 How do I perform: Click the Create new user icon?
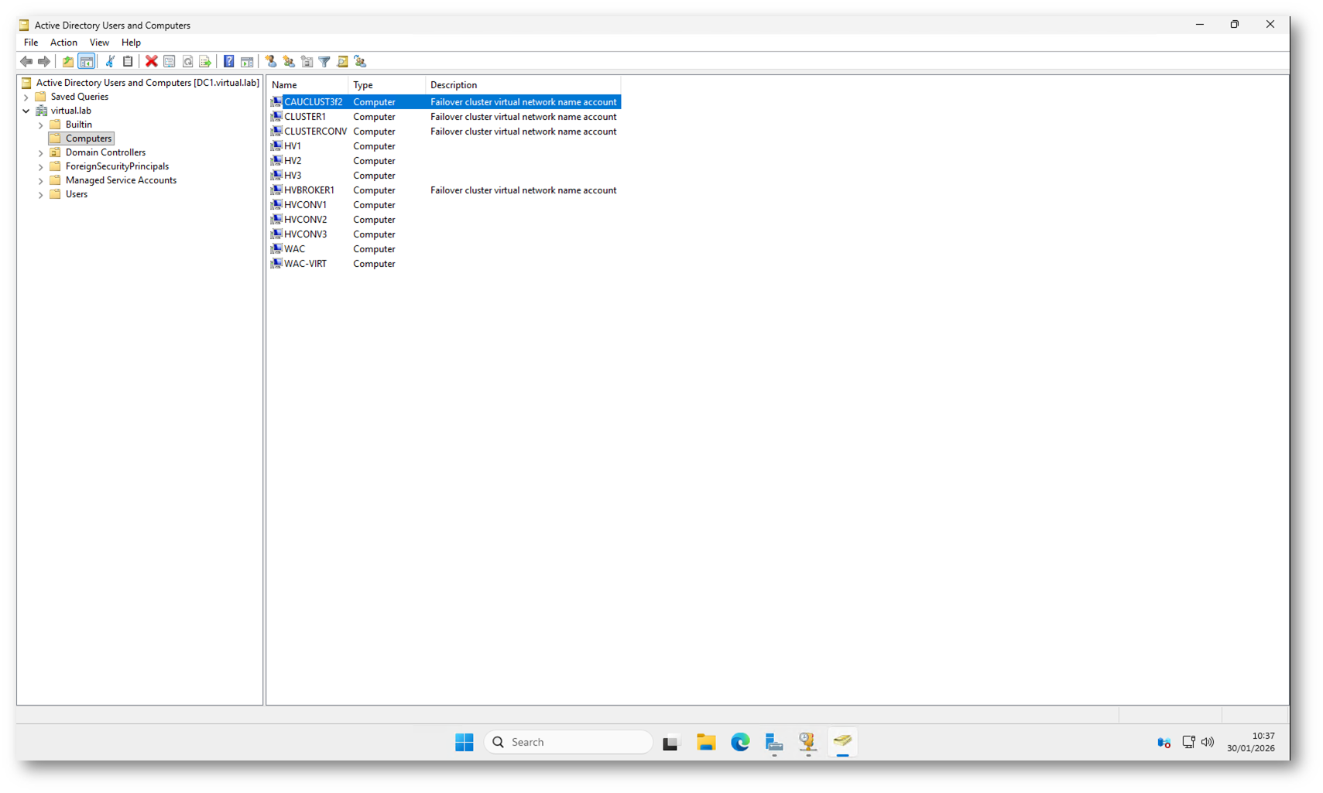[x=270, y=61]
